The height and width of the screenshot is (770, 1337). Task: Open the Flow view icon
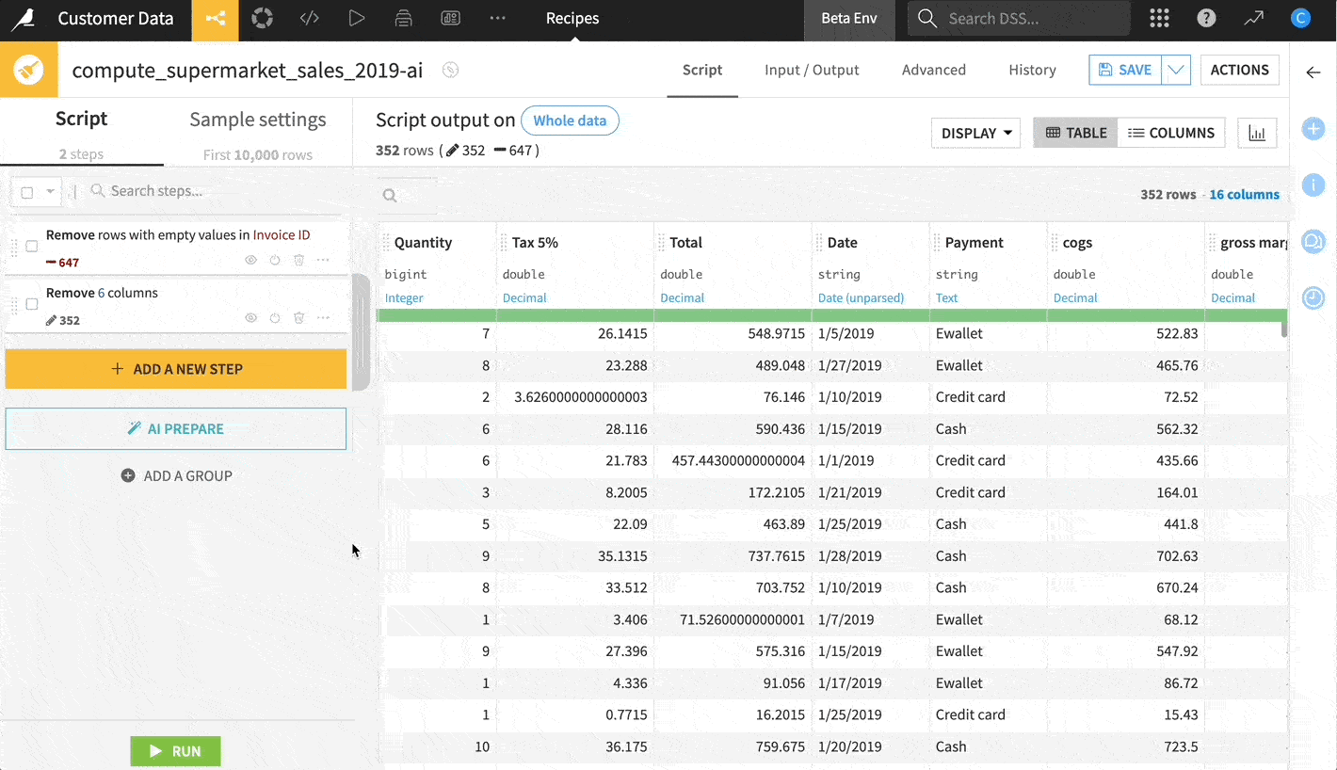pyautogui.click(x=215, y=18)
